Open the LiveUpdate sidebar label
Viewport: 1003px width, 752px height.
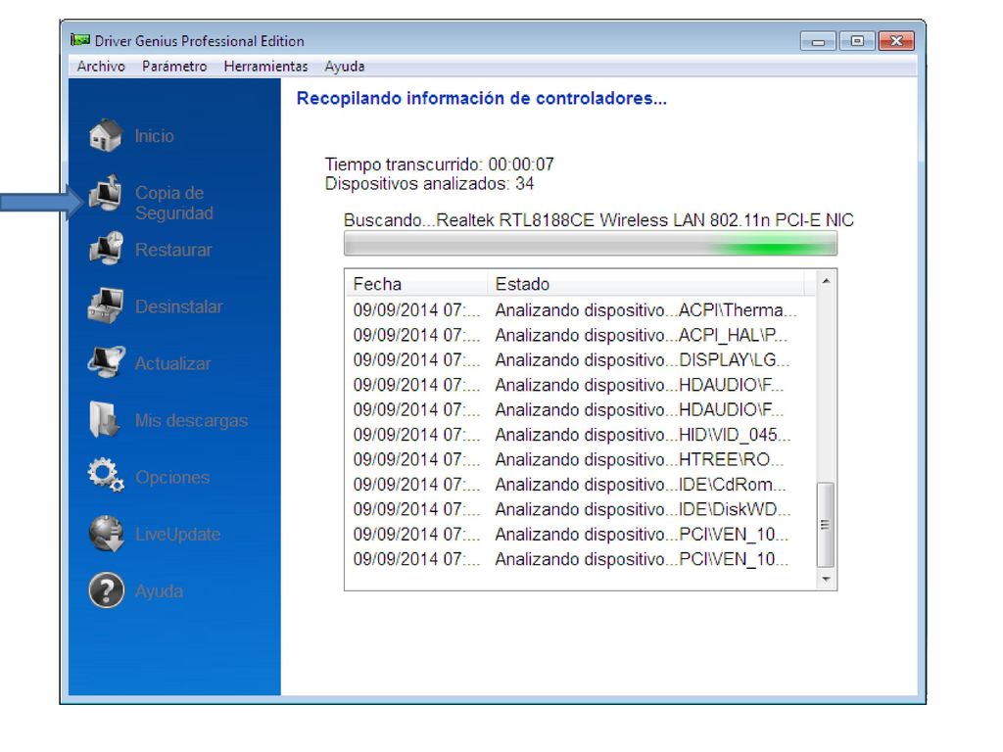pyautogui.click(x=178, y=535)
